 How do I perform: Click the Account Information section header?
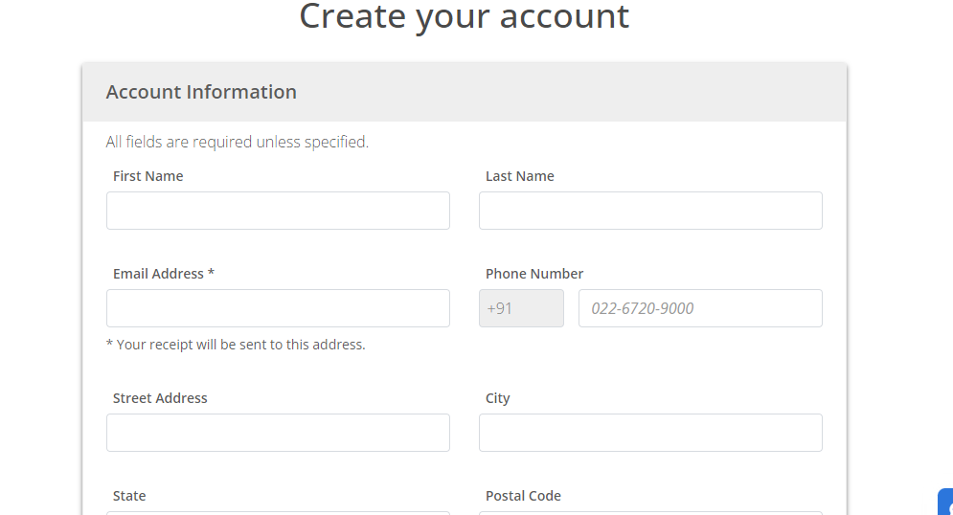[201, 92]
